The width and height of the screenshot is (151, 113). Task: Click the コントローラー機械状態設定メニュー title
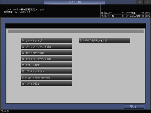point(25,9)
